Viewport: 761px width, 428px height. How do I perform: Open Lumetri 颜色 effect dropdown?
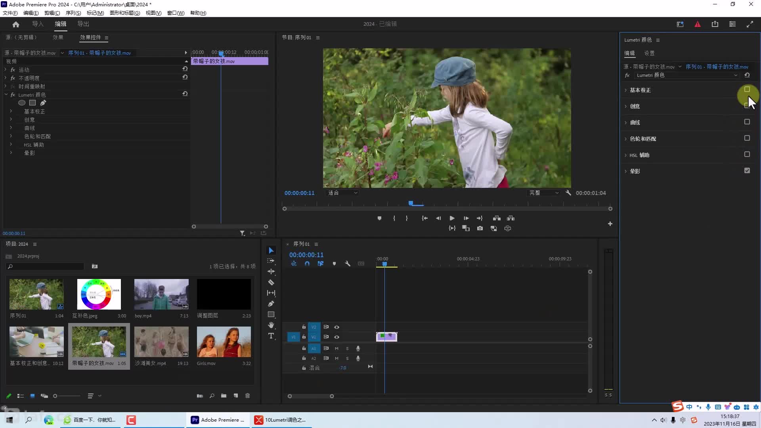687,75
